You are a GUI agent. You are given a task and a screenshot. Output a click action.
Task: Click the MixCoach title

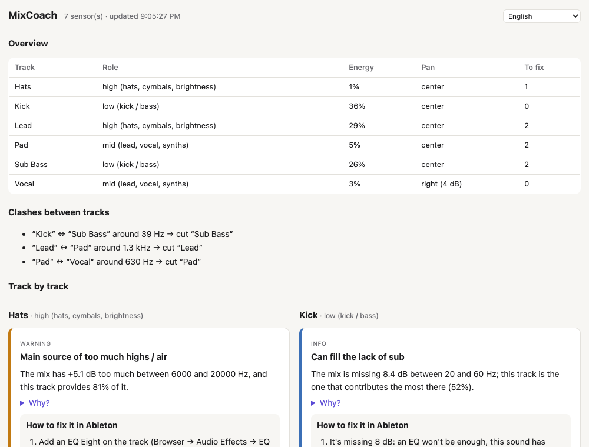(32, 15)
